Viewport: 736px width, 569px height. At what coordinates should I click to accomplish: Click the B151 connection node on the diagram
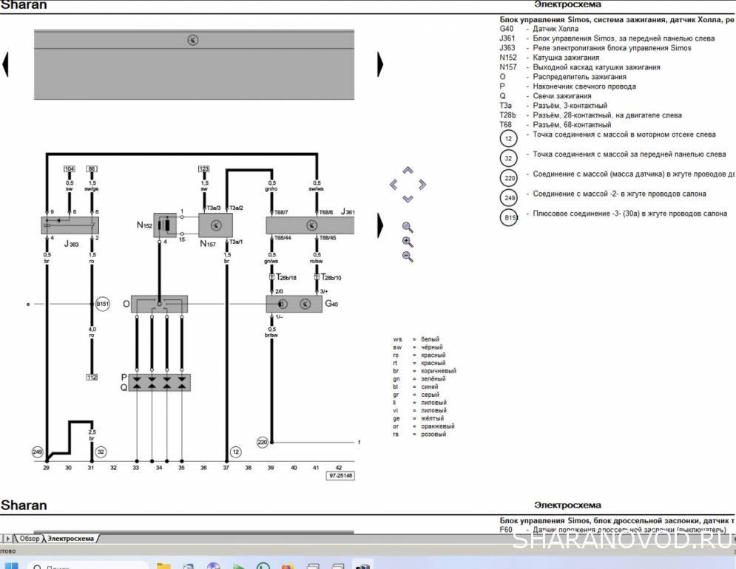coord(101,304)
